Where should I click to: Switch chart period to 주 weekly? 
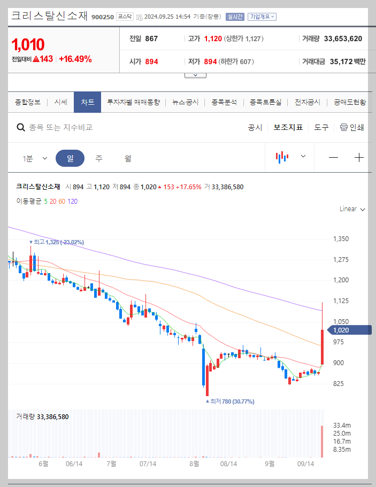pyautogui.click(x=97, y=157)
